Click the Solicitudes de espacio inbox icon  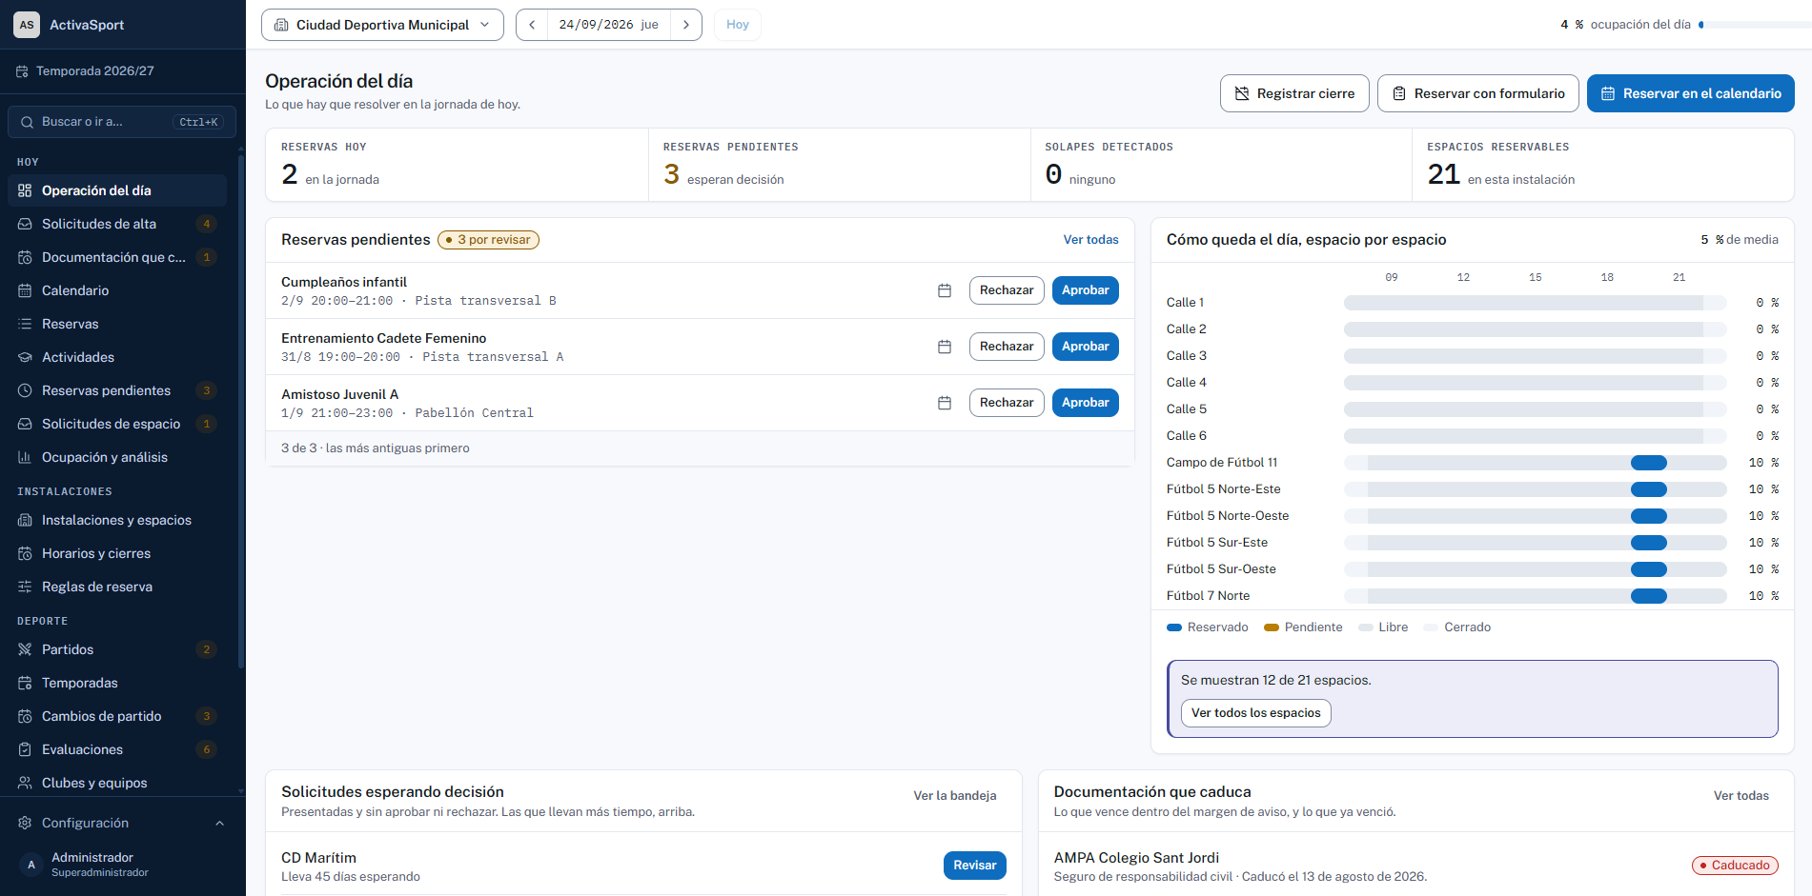point(25,424)
